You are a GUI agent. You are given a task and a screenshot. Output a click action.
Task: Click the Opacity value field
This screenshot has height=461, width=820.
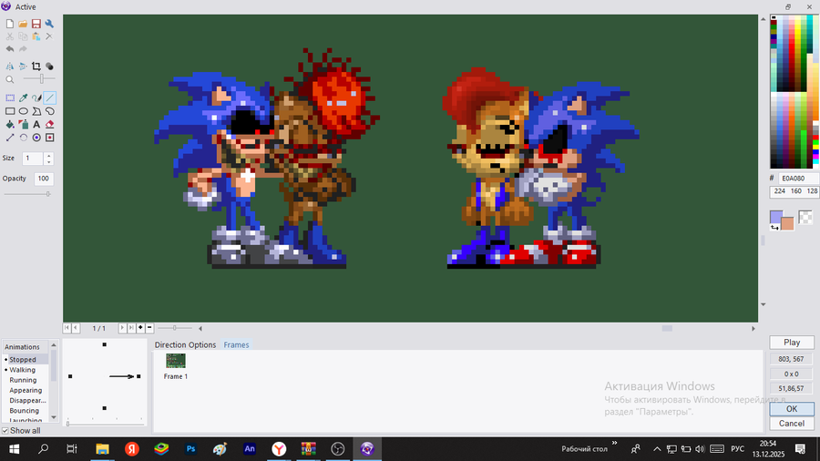(44, 179)
